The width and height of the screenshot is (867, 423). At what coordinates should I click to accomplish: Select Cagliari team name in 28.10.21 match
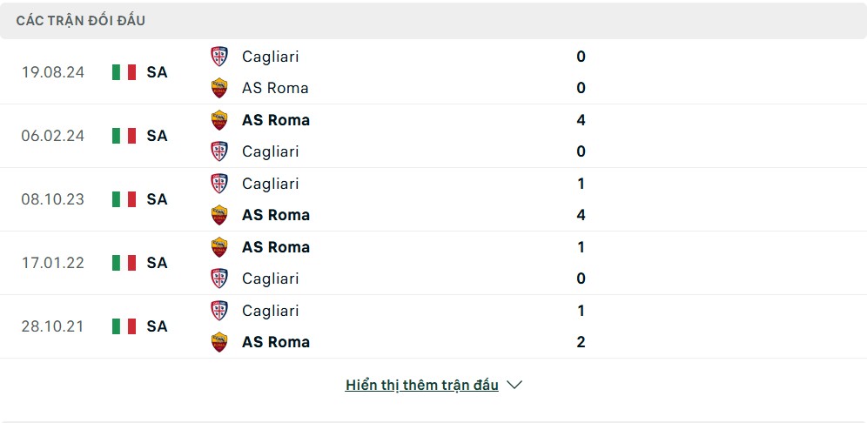[x=271, y=311]
